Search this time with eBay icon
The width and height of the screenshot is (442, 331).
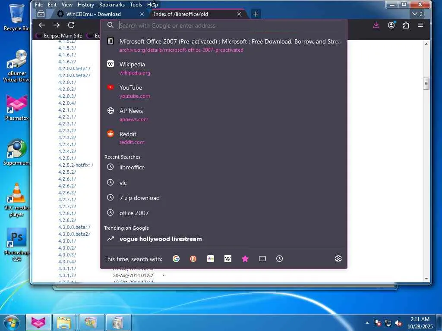211,259
